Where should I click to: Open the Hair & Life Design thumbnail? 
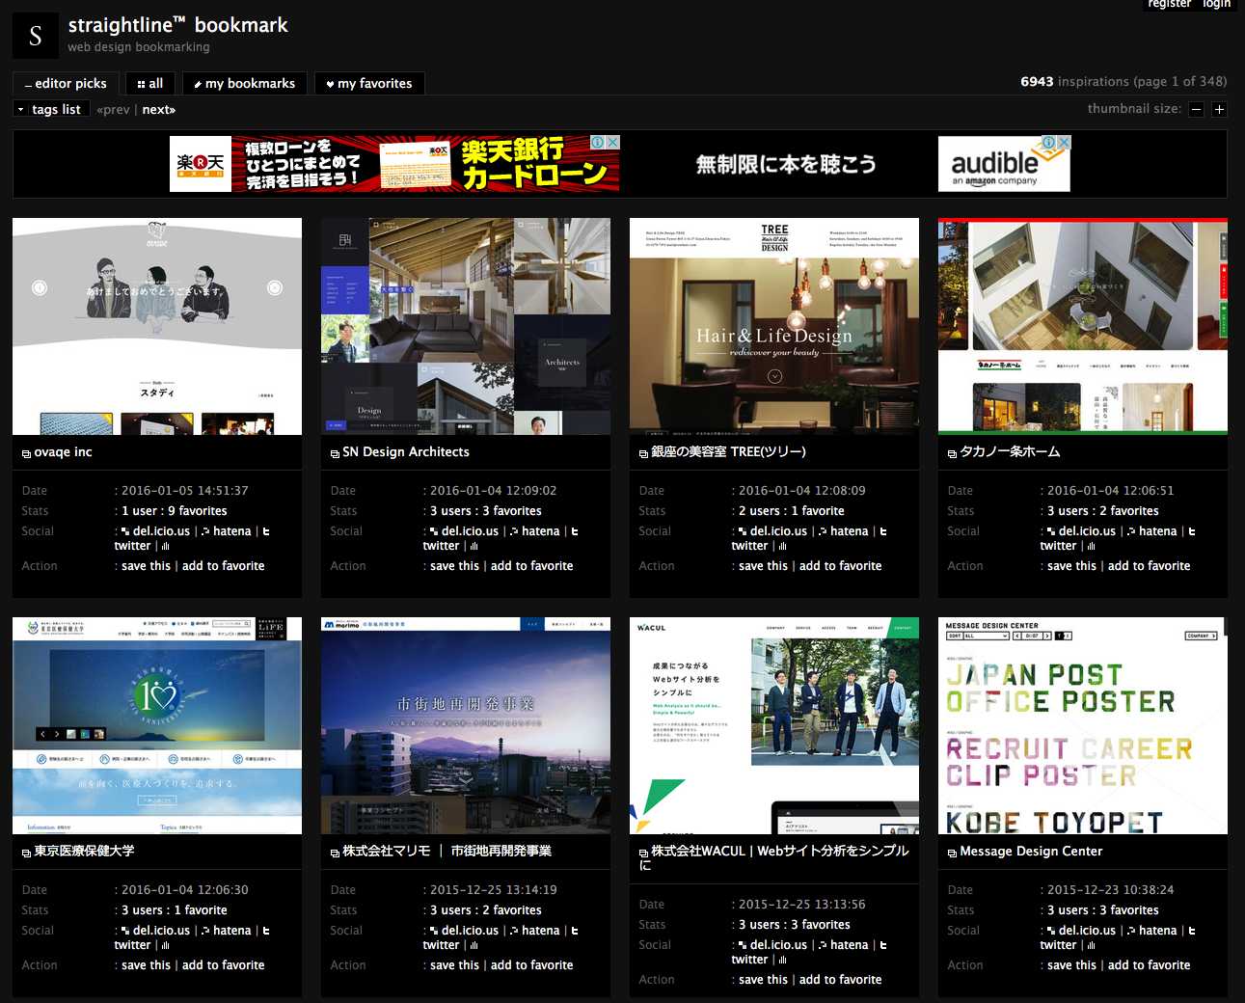coord(774,326)
